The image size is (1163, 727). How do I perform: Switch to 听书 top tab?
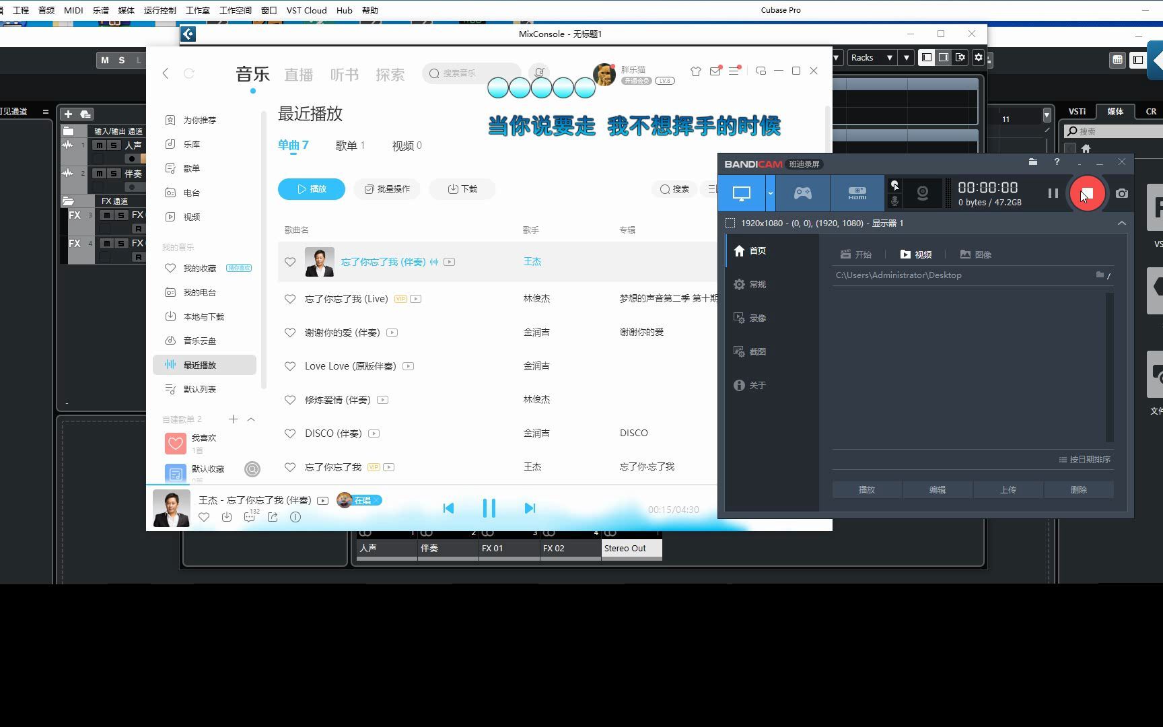point(344,74)
